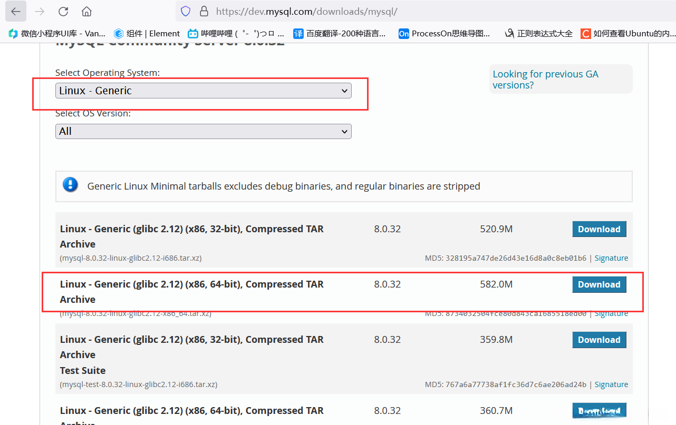Open the 如何查看Ubuntu bookmark

tap(628, 34)
